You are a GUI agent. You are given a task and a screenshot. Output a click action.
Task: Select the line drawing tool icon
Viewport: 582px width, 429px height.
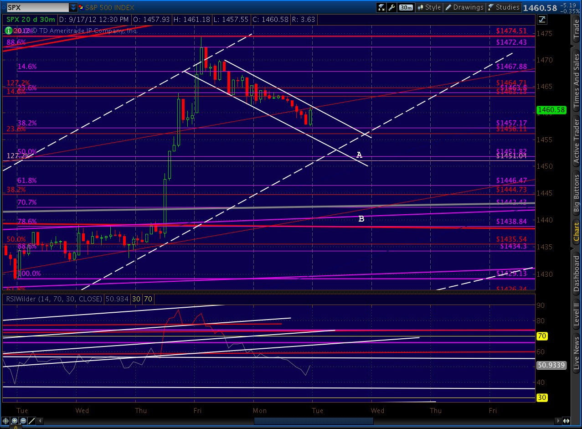click(x=31, y=421)
